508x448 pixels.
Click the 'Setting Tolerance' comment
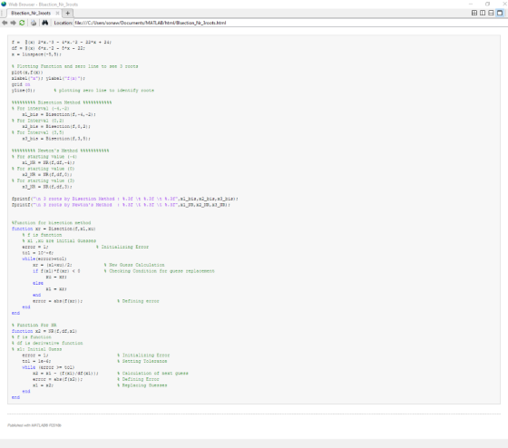(x=142, y=361)
